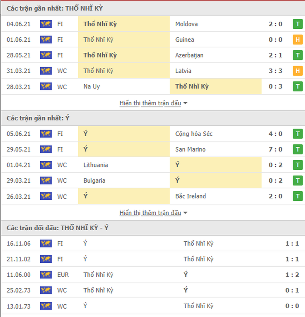Click flag icon in the 16.11.06 match row

click(x=46, y=243)
